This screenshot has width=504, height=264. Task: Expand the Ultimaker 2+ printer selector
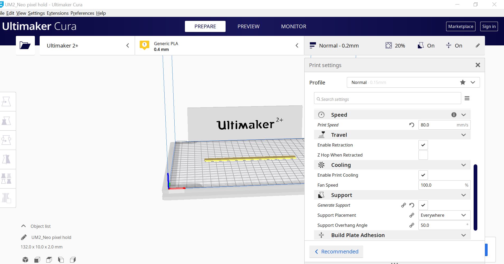[x=87, y=45]
